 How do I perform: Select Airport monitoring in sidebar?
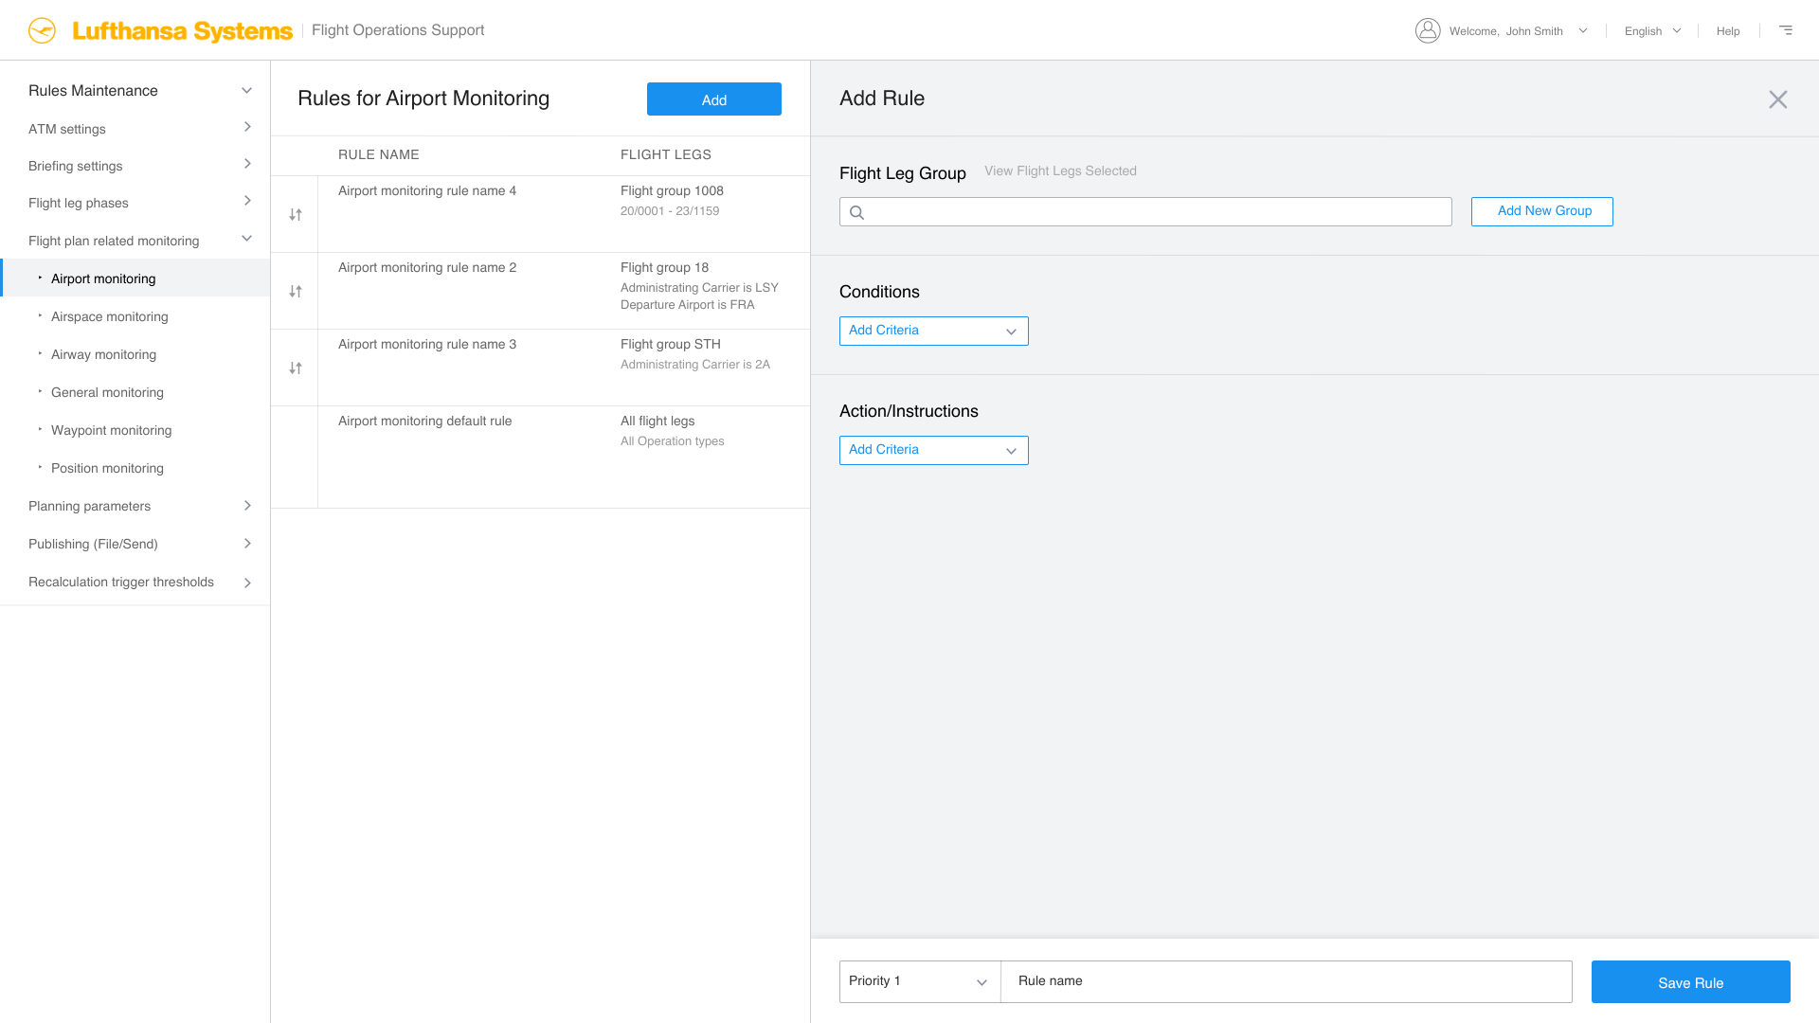tap(135, 278)
